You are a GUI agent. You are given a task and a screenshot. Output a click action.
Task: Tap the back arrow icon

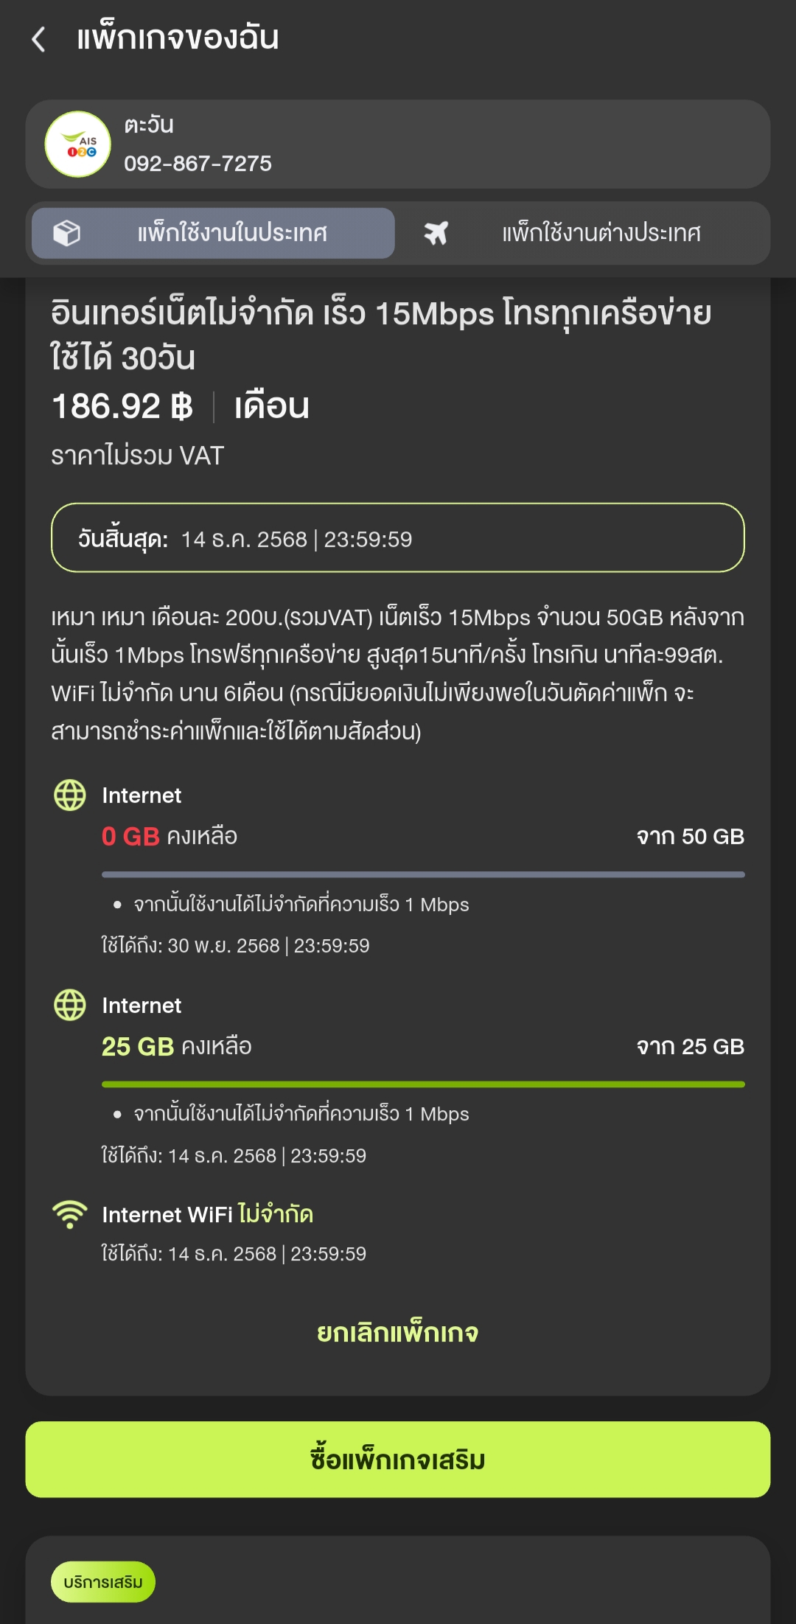click(x=39, y=39)
